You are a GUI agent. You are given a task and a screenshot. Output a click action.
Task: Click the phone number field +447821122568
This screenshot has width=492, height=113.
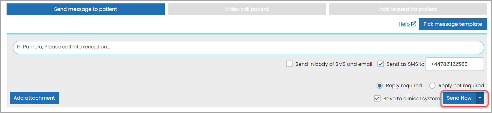(455, 64)
